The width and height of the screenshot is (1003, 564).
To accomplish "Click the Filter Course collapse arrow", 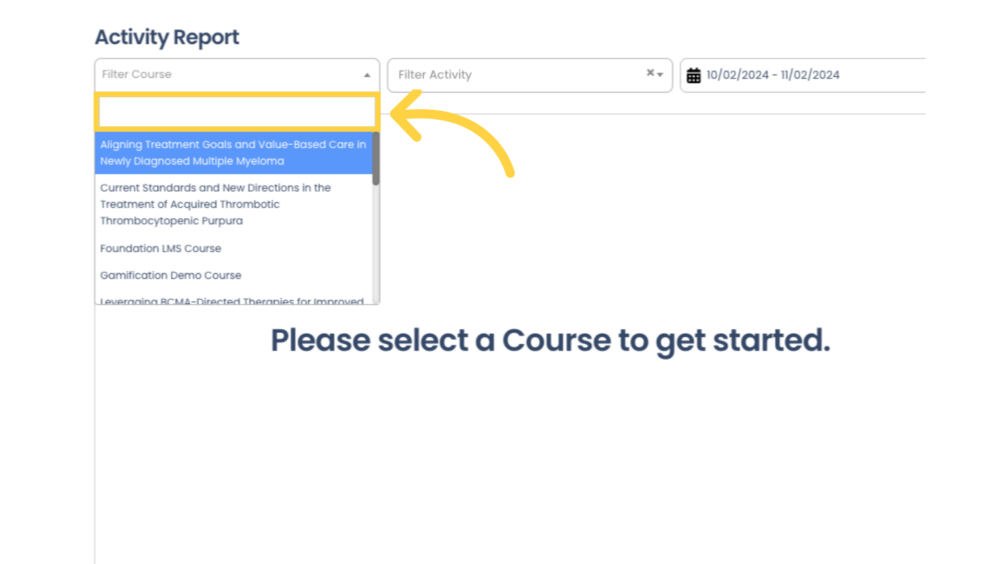I will (x=367, y=75).
